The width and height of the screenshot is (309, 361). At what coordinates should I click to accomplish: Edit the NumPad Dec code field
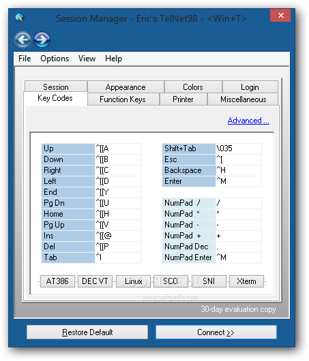(x=239, y=247)
